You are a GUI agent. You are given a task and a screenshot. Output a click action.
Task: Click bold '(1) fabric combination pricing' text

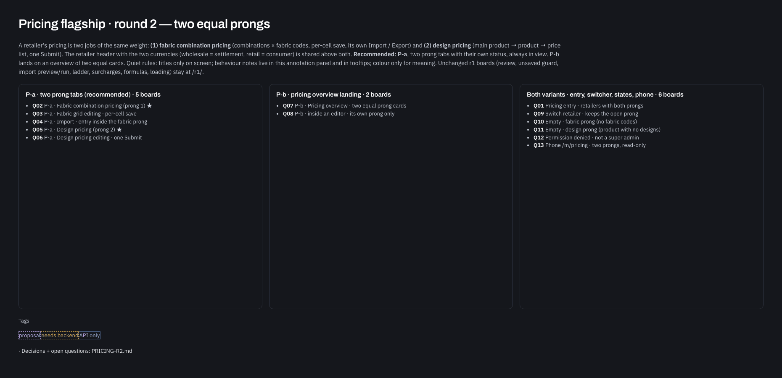[190, 45]
